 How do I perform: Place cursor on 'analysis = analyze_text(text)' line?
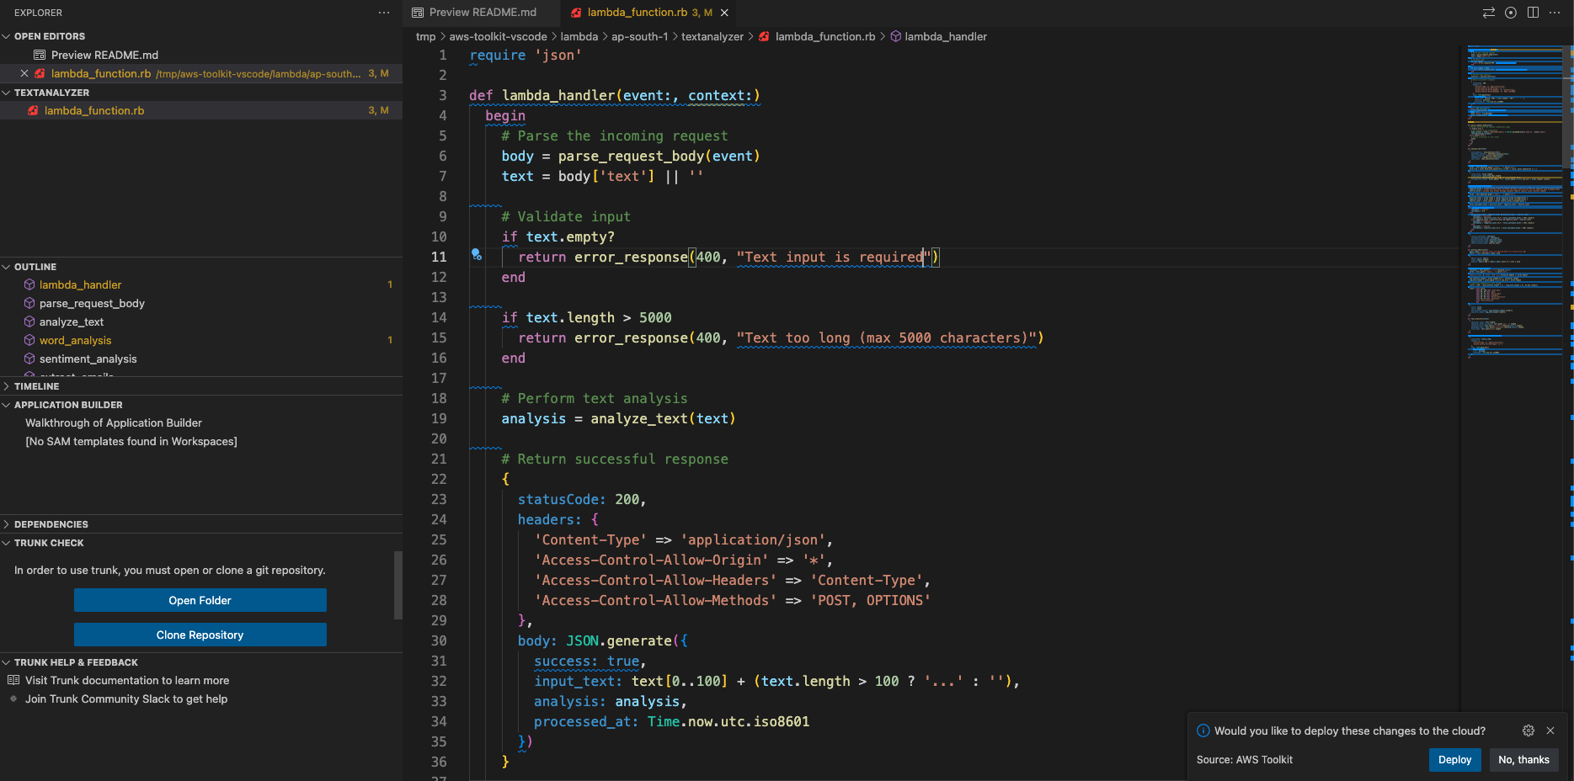(x=618, y=418)
